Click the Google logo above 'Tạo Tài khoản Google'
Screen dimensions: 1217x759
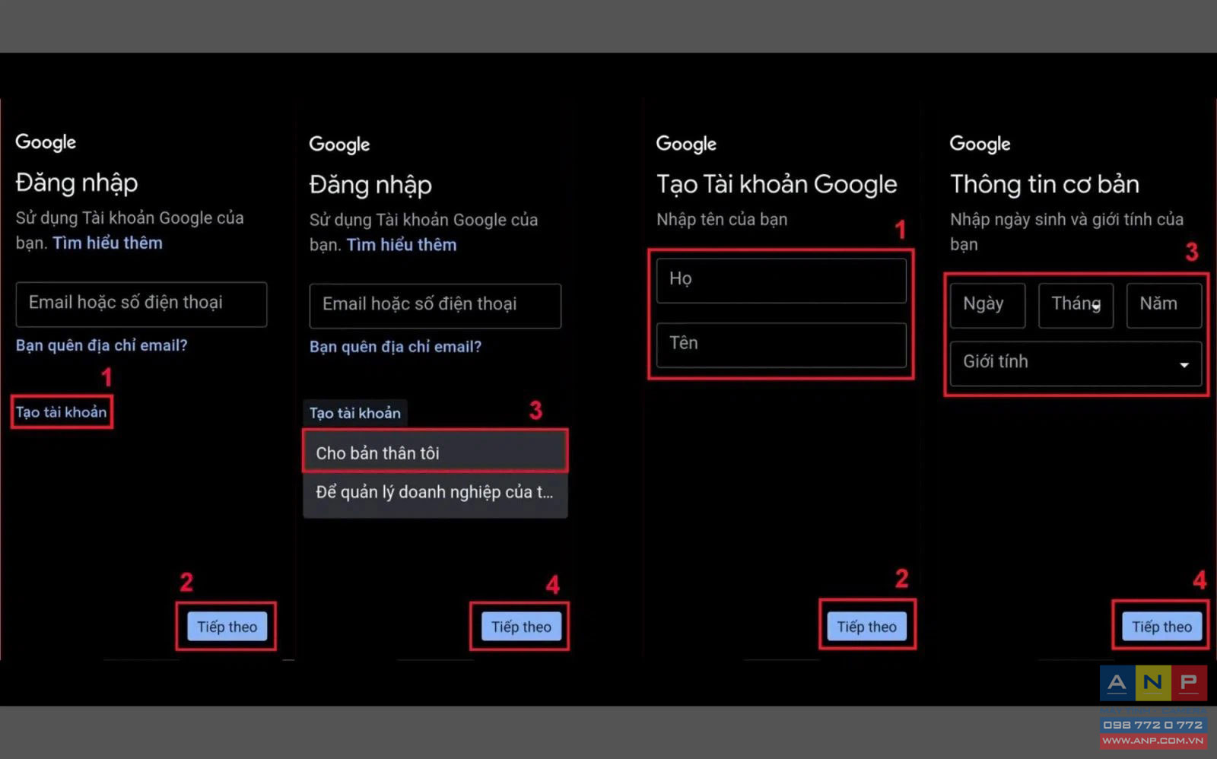pyautogui.click(x=686, y=144)
